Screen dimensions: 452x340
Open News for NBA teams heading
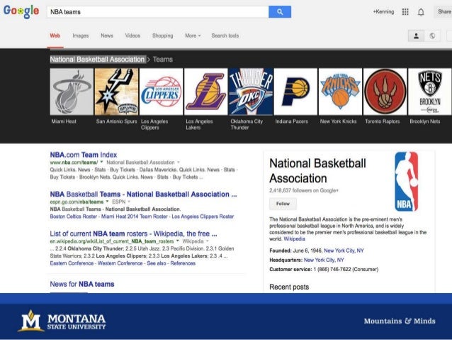pyautogui.click(x=82, y=284)
